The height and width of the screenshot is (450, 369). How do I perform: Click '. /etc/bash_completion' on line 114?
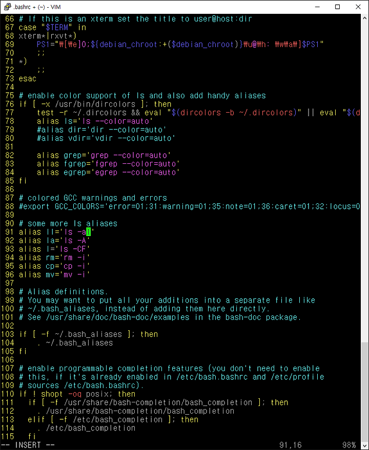(x=86, y=428)
